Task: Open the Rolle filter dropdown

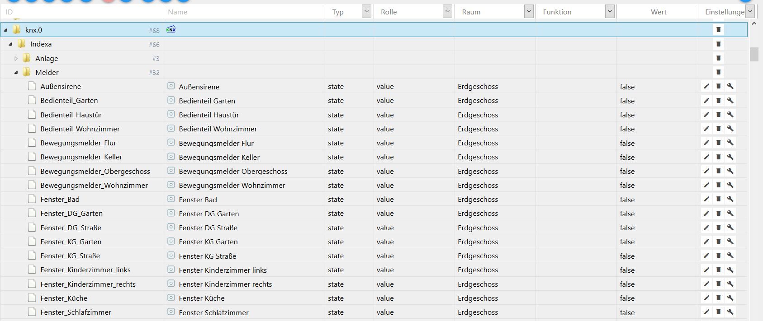Action: pyautogui.click(x=447, y=12)
